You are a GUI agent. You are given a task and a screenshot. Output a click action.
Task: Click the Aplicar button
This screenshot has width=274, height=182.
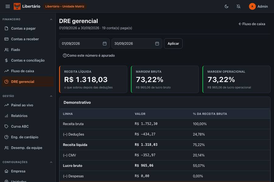(x=173, y=44)
